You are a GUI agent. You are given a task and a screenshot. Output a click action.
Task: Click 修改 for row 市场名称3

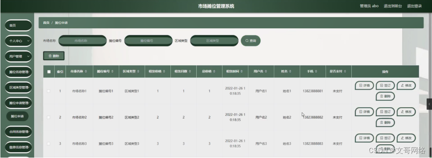pos(406,138)
